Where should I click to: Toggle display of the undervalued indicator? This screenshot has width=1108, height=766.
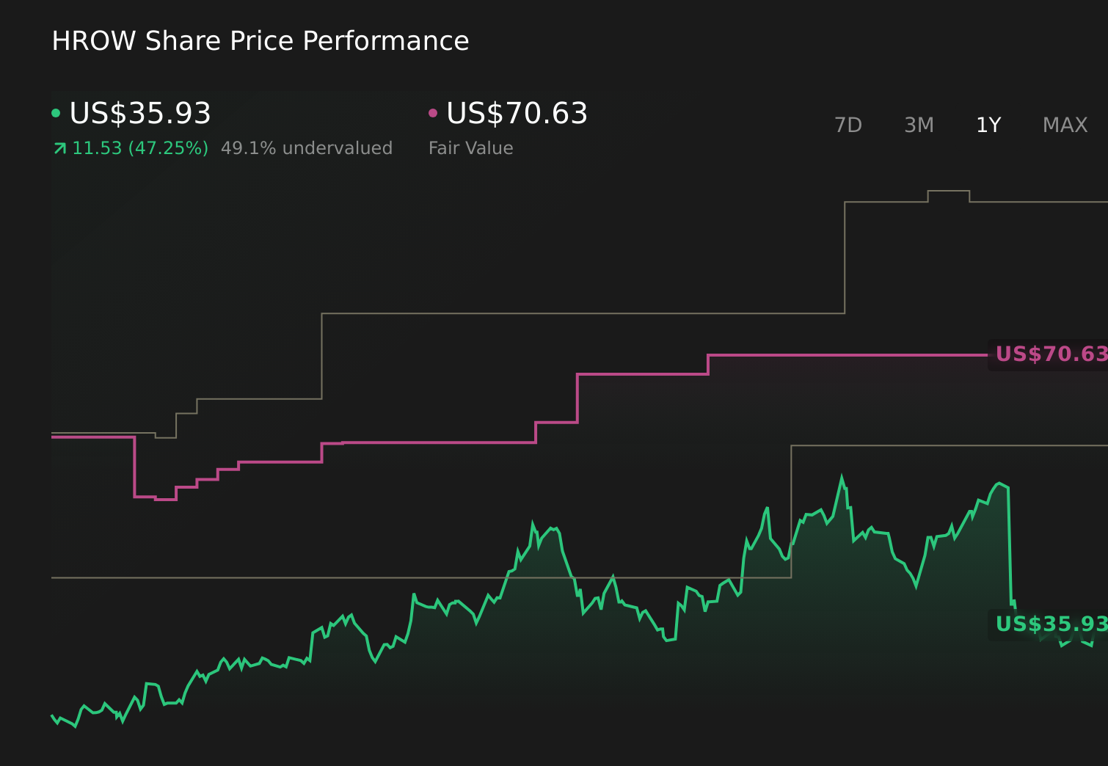[x=307, y=148]
